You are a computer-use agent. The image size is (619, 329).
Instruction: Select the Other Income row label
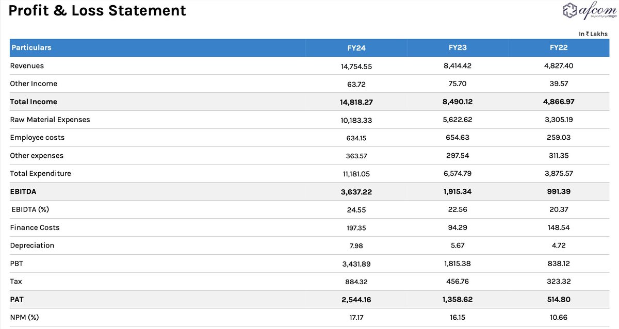point(34,84)
